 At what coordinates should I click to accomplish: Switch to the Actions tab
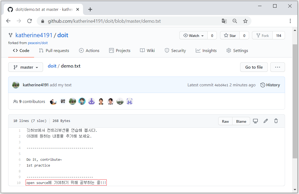(x=89, y=51)
